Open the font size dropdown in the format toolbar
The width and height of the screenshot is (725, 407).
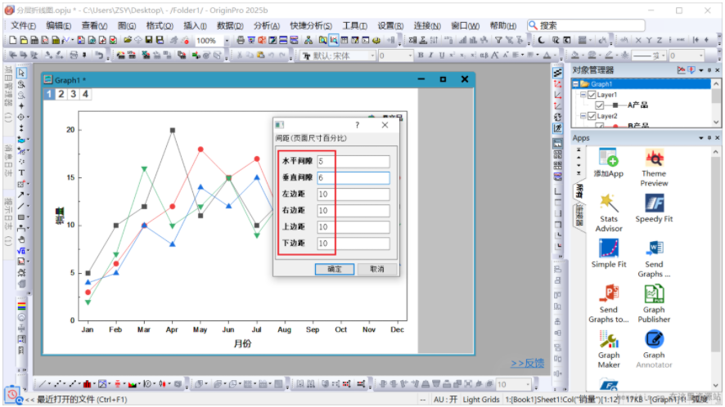[410, 56]
